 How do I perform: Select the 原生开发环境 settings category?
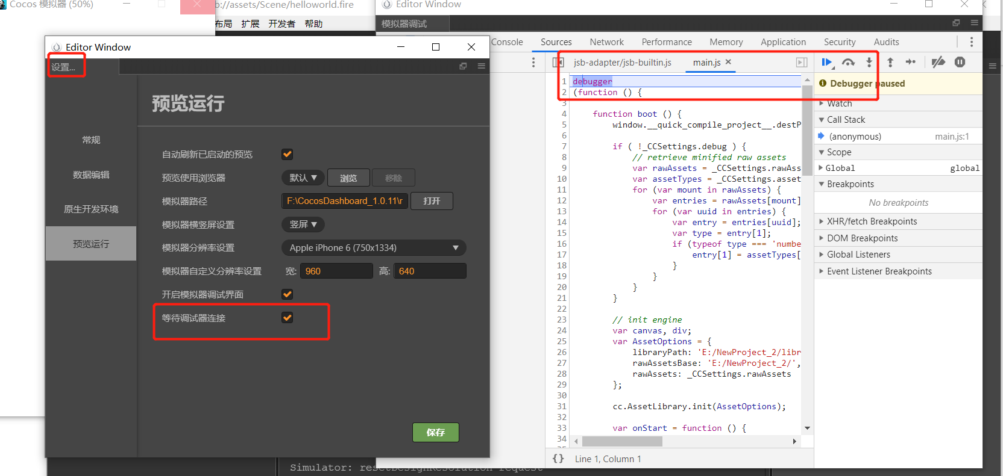coord(91,209)
